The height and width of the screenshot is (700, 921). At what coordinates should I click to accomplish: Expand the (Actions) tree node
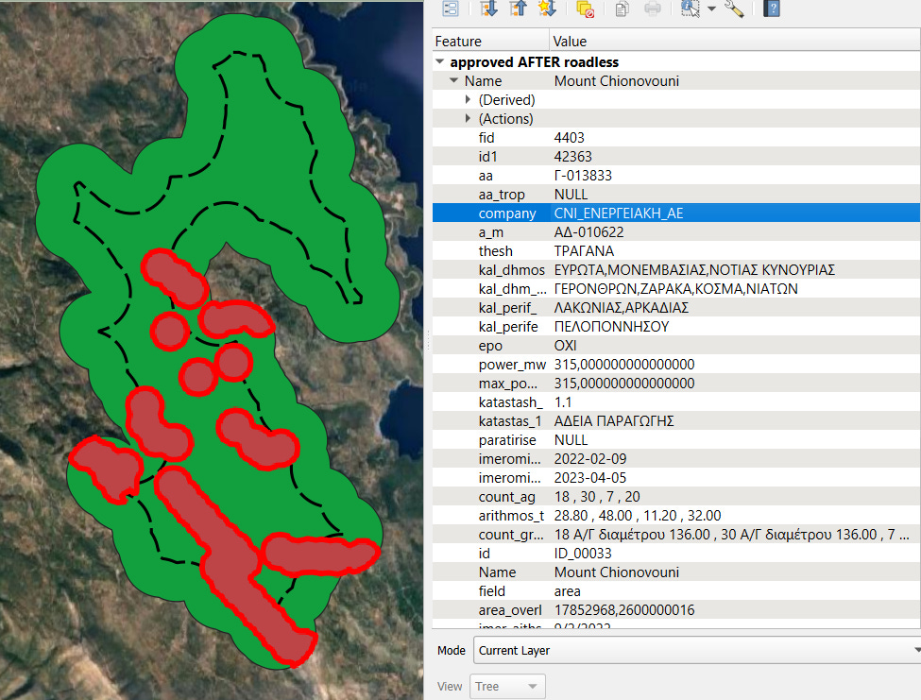469,119
